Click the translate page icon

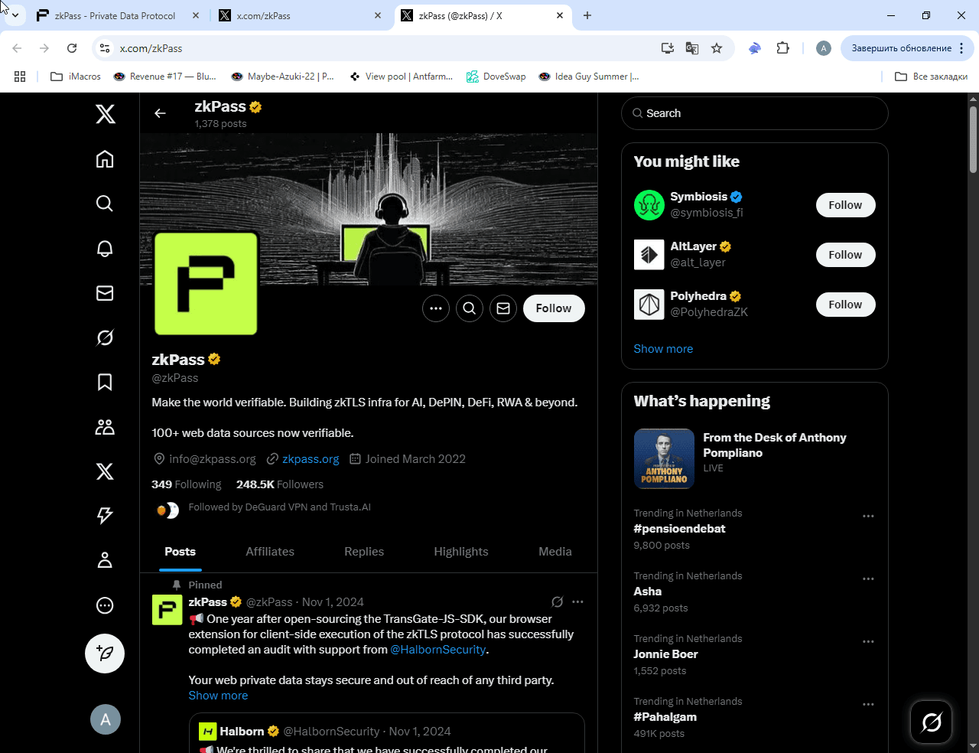click(x=692, y=48)
